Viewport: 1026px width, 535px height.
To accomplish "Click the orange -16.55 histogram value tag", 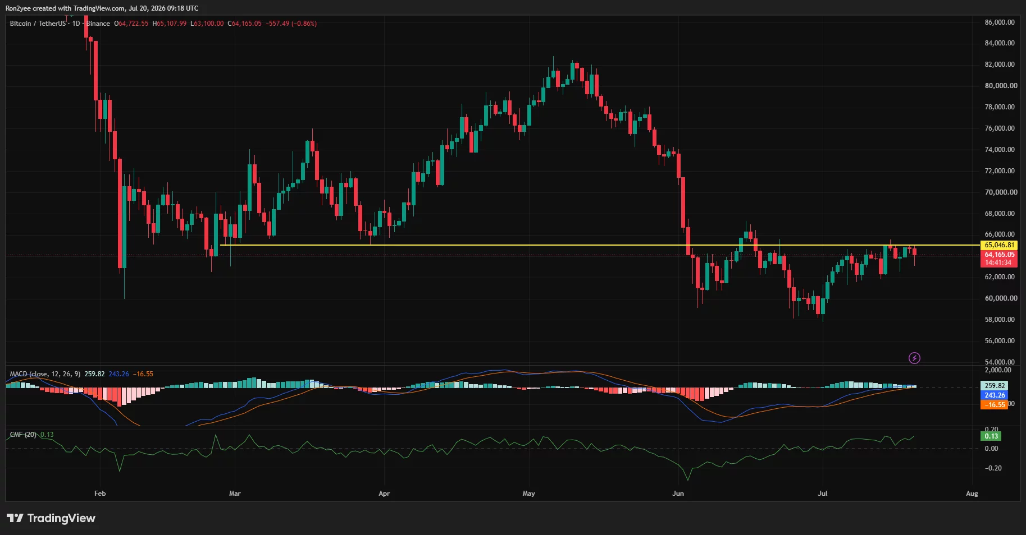I will (x=994, y=405).
